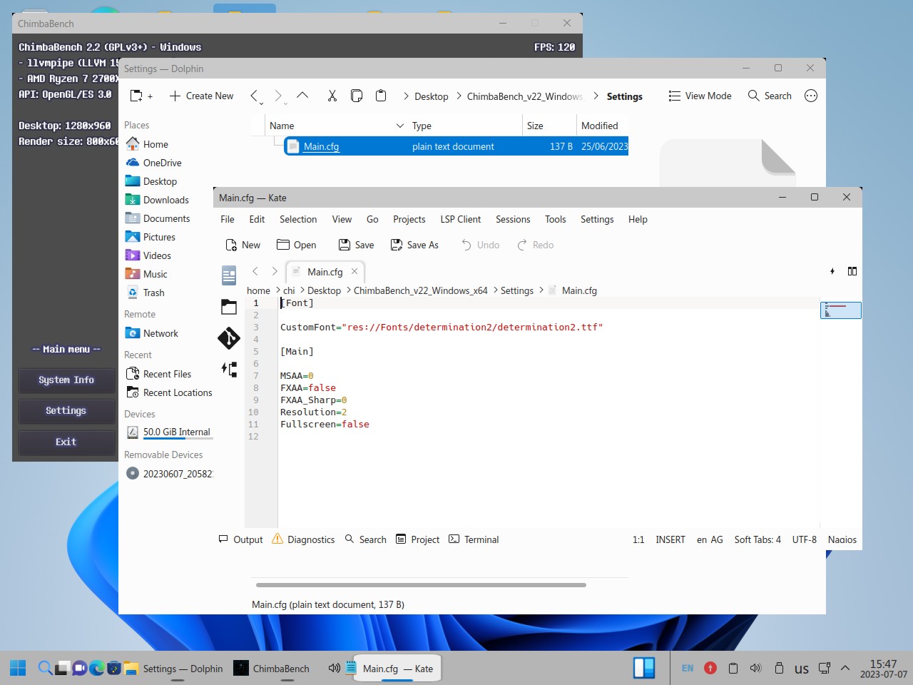Viewport: 913px width, 685px height.
Task: Click Settings breadcrumb in Kate path bar
Action: pyautogui.click(x=517, y=290)
